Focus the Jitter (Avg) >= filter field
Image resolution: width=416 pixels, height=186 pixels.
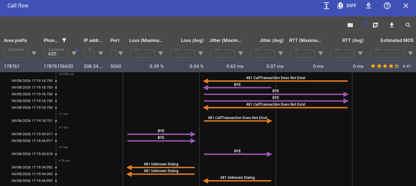point(263,53)
